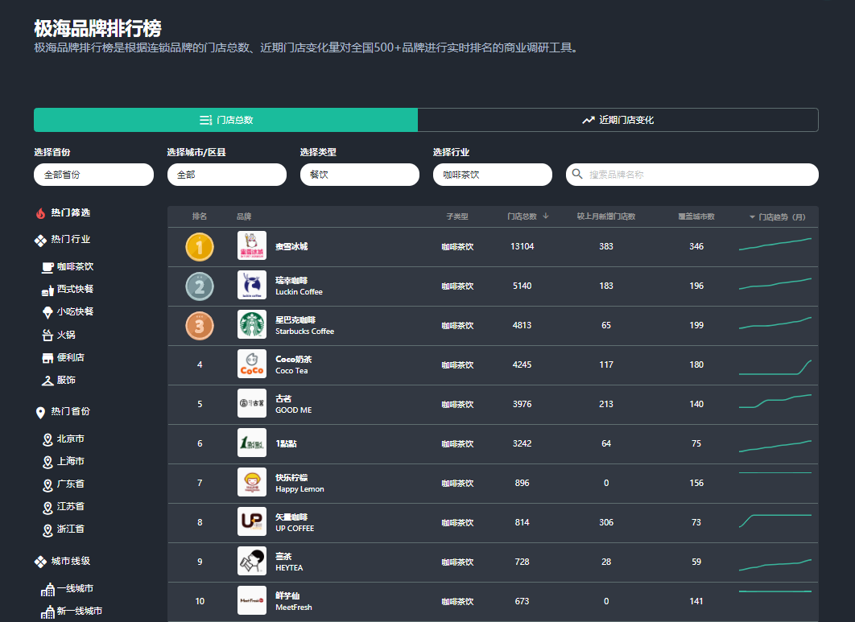Select the 火锅 hotpot icon
855x622 pixels.
pos(48,336)
